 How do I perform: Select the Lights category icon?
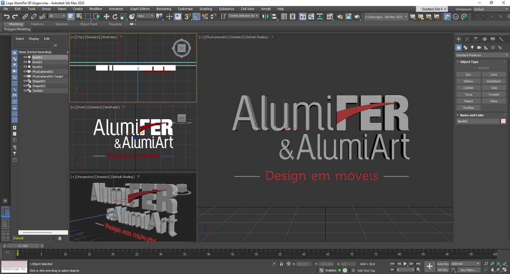tap(472, 47)
